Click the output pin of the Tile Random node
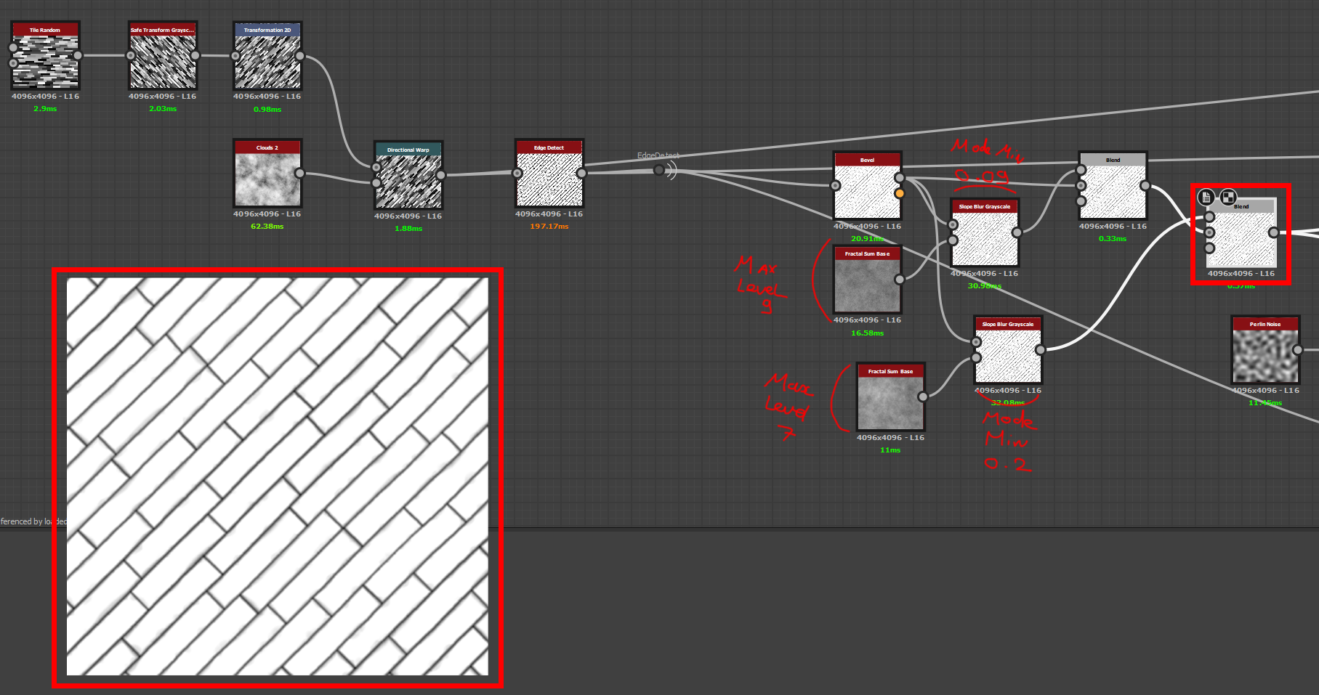 (x=78, y=55)
